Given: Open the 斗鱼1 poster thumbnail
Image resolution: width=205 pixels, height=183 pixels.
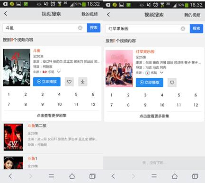Looking at the screenshot, I should [x=13, y=163].
